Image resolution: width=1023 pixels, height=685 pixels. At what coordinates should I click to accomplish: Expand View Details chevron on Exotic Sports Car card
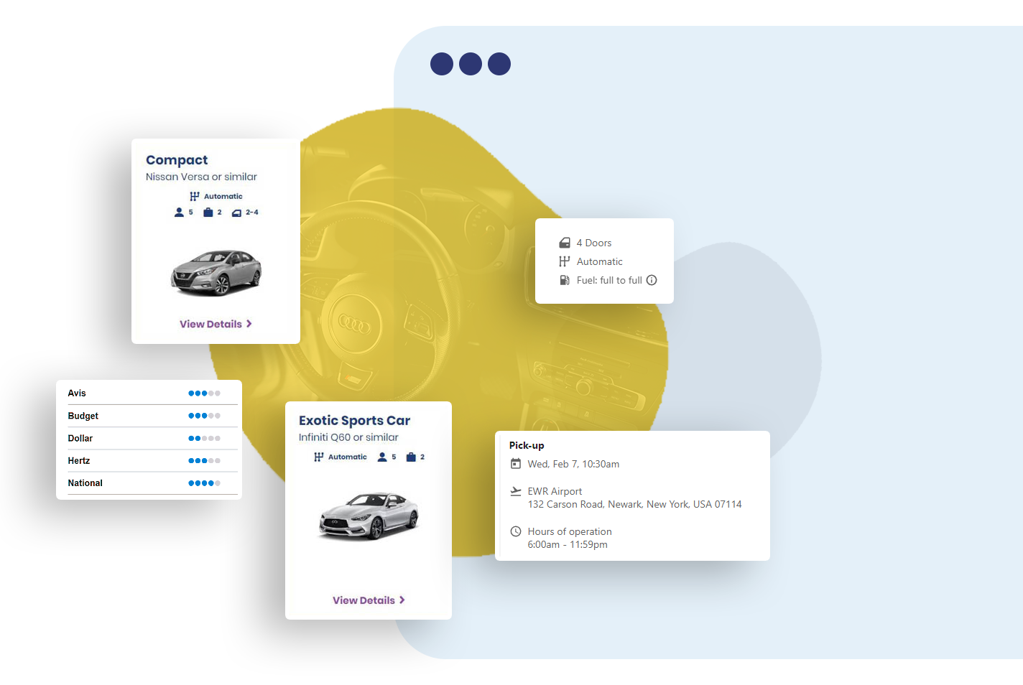402,600
